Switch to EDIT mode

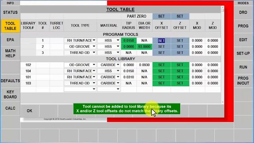coord(243,40)
